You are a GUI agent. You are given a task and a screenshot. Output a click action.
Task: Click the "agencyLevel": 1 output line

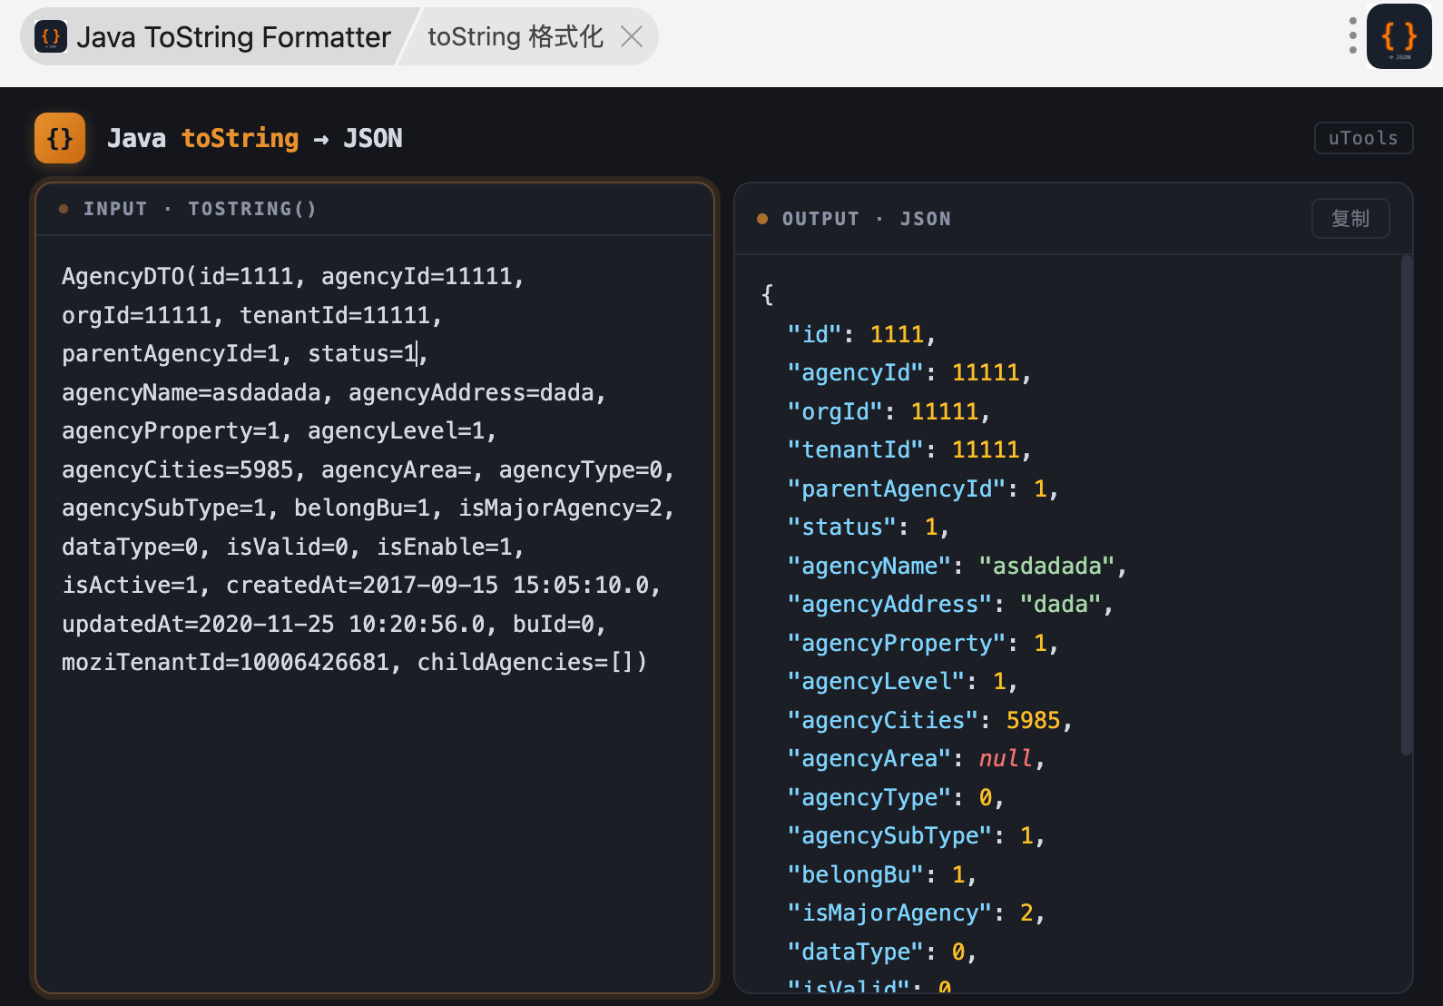[x=903, y=681]
